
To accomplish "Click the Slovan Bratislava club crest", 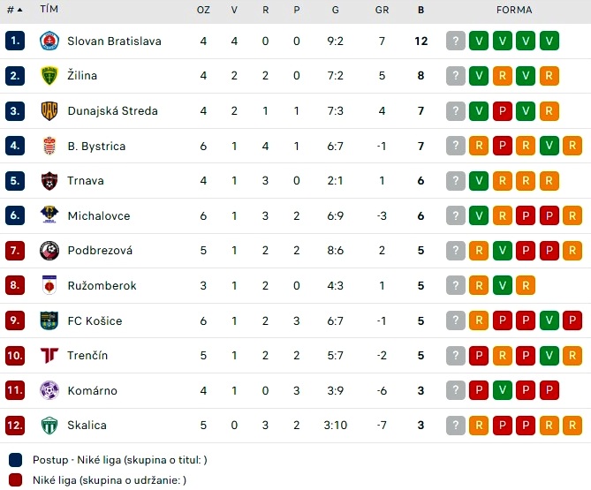I will click(x=49, y=41).
